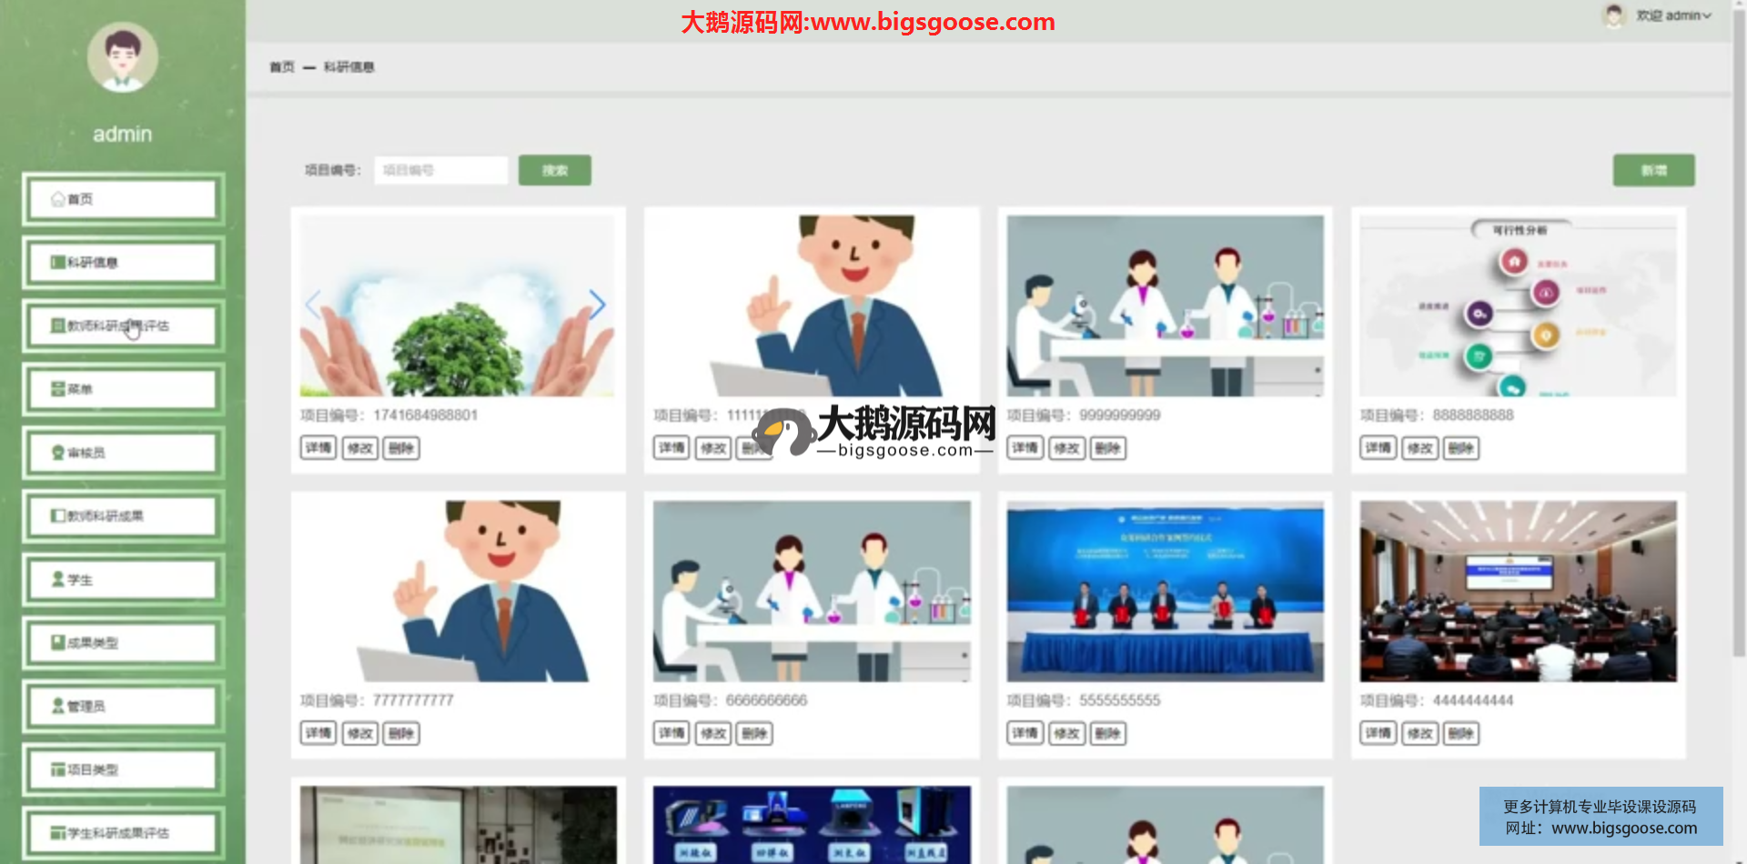This screenshot has height=864, width=1747.
Task: Click the 审核员 badge icon in sidebar
Action: pyautogui.click(x=57, y=453)
